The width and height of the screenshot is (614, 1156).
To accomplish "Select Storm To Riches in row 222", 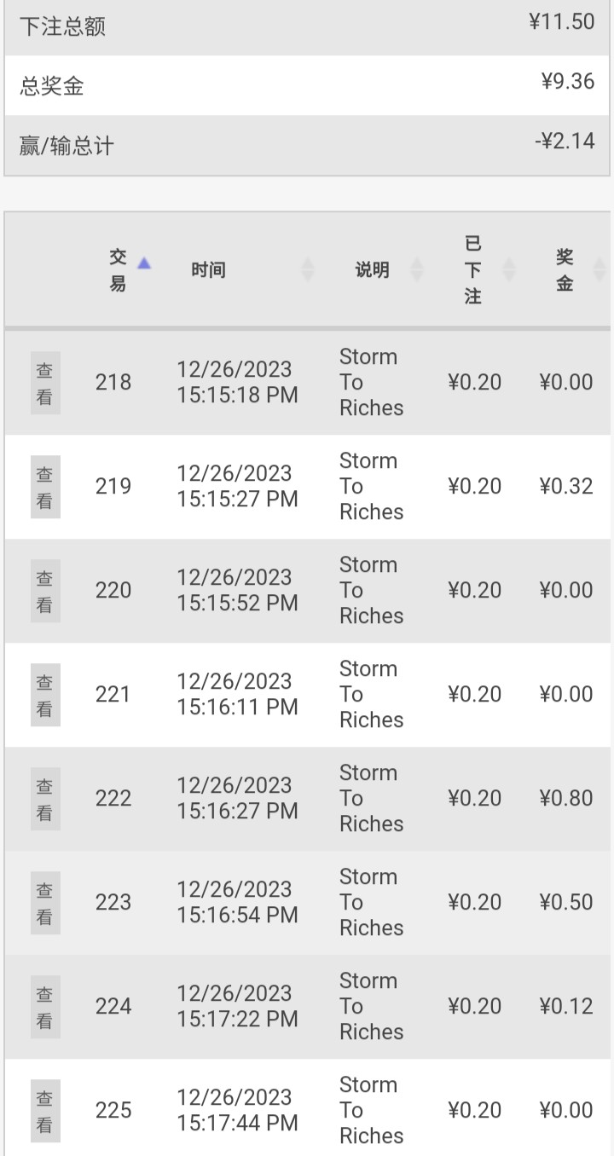I will 371,799.
